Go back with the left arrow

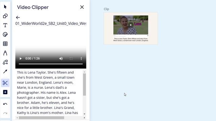(x=18, y=17)
